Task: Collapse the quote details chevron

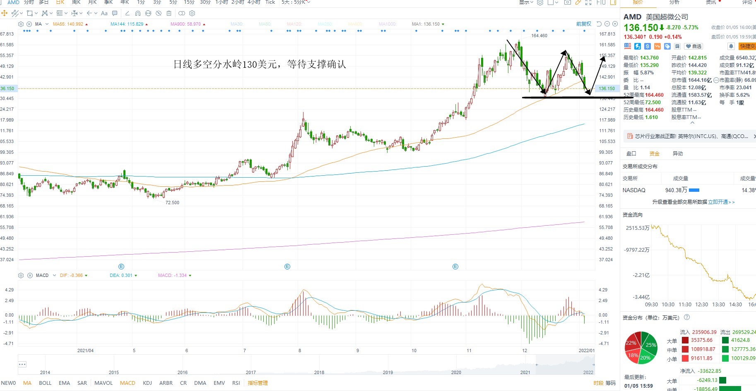Action: tap(692, 123)
